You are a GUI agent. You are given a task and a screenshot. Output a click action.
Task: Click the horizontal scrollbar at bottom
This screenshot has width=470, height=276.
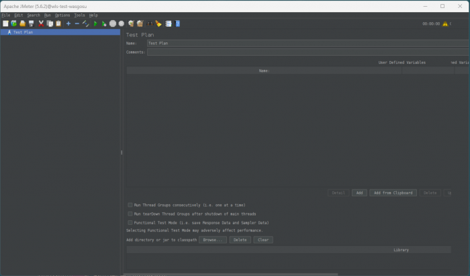[x=230, y=275]
